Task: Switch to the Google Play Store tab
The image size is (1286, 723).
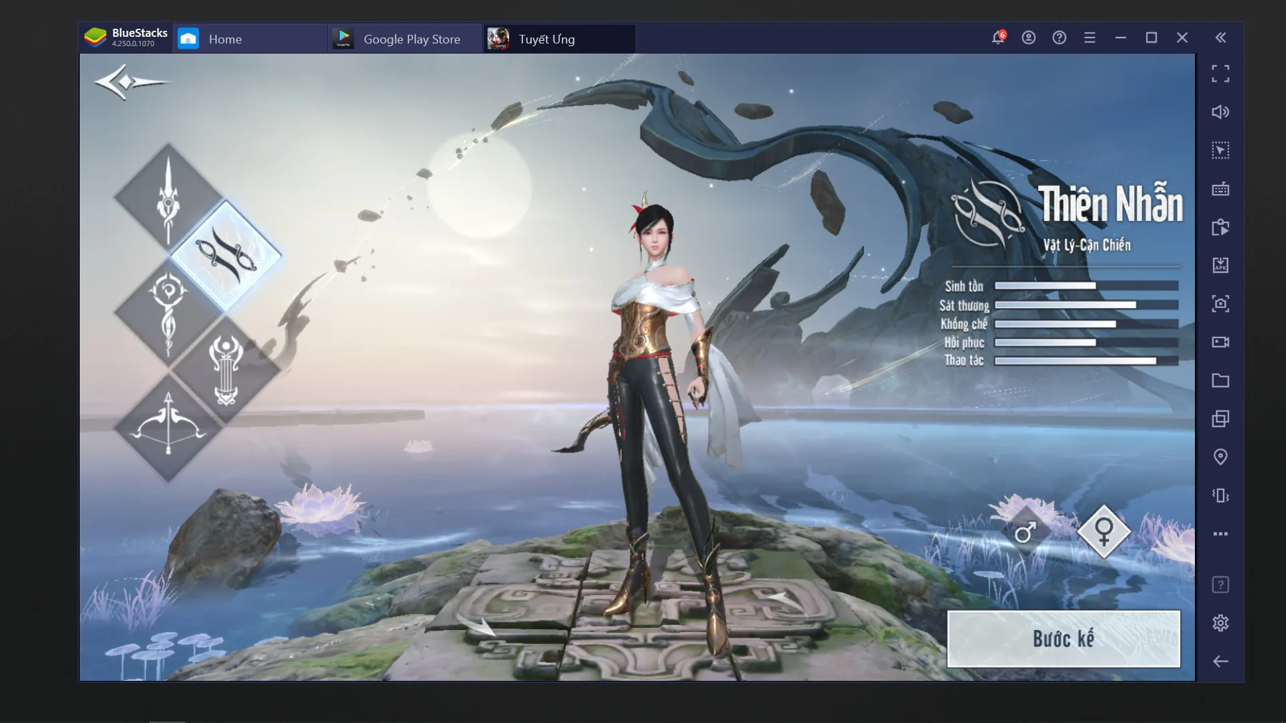Action: pyautogui.click(x=405, y=39)
